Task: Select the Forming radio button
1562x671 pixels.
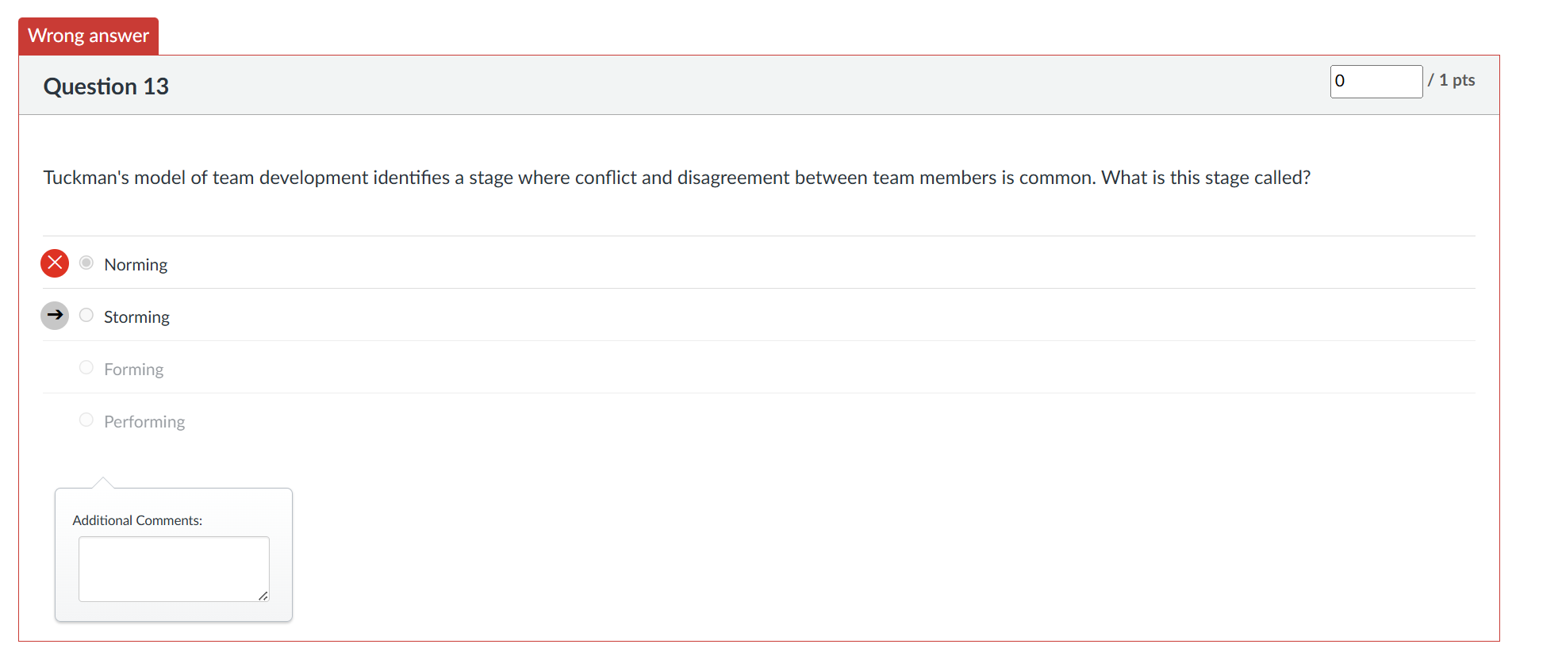Action: tap(86, 367)
